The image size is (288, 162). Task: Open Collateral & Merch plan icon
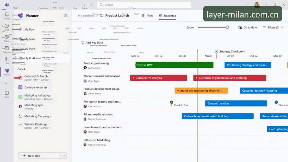tap(20, 78)
